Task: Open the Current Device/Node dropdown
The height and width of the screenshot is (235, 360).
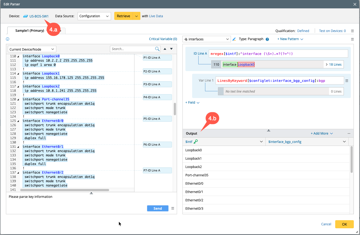Action: tap(32, 49)
